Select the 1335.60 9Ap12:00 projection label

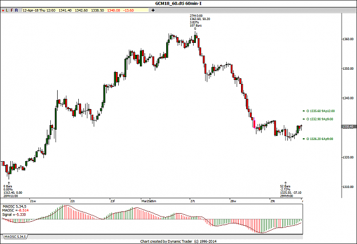click(320, 111)
